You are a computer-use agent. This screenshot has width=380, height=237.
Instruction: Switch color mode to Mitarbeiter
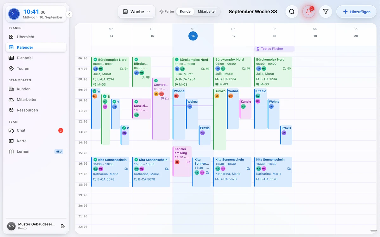pyautogui.click(x=207, y=12)
